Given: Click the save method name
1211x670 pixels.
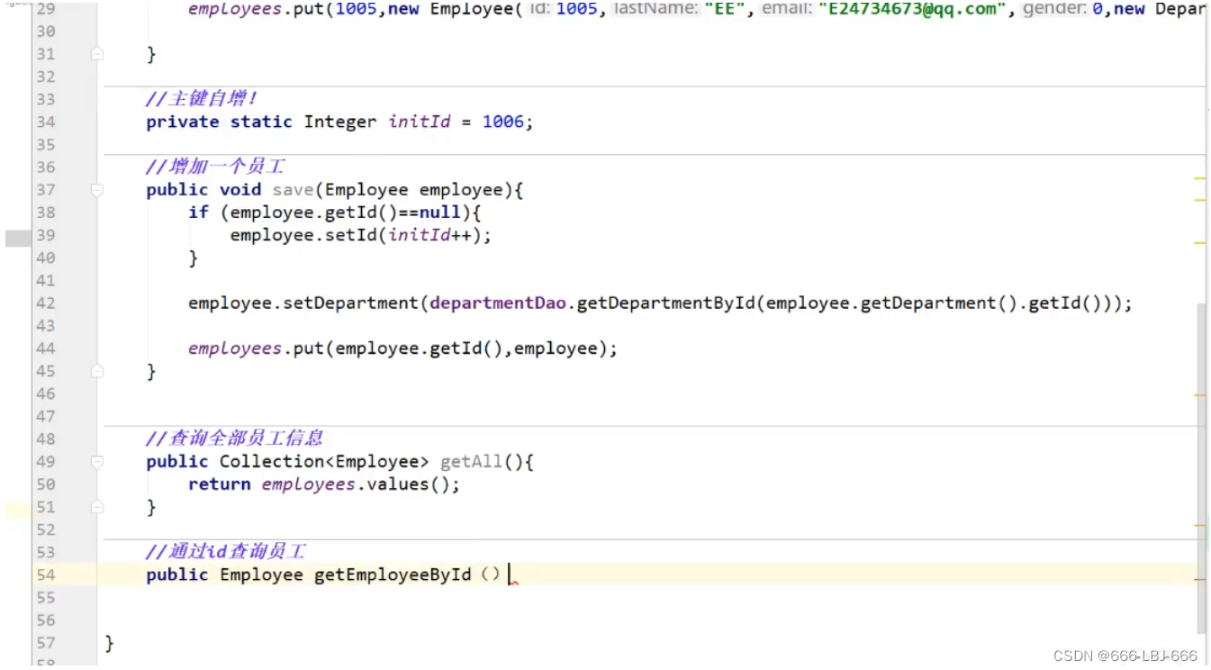Looking at the screenshot, I should tap(293, 190).
